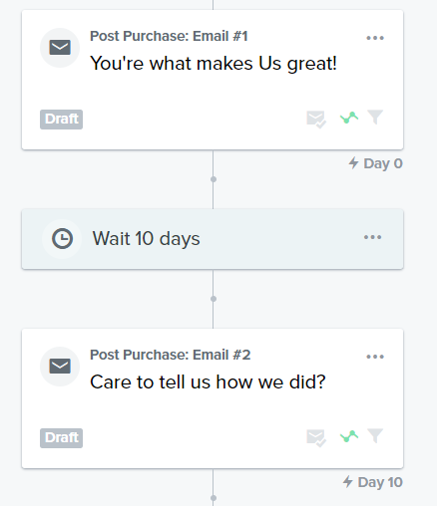Click the envelope icon on Email #2 card
This screenshot has width=437, height=506.
coord(60,367)
